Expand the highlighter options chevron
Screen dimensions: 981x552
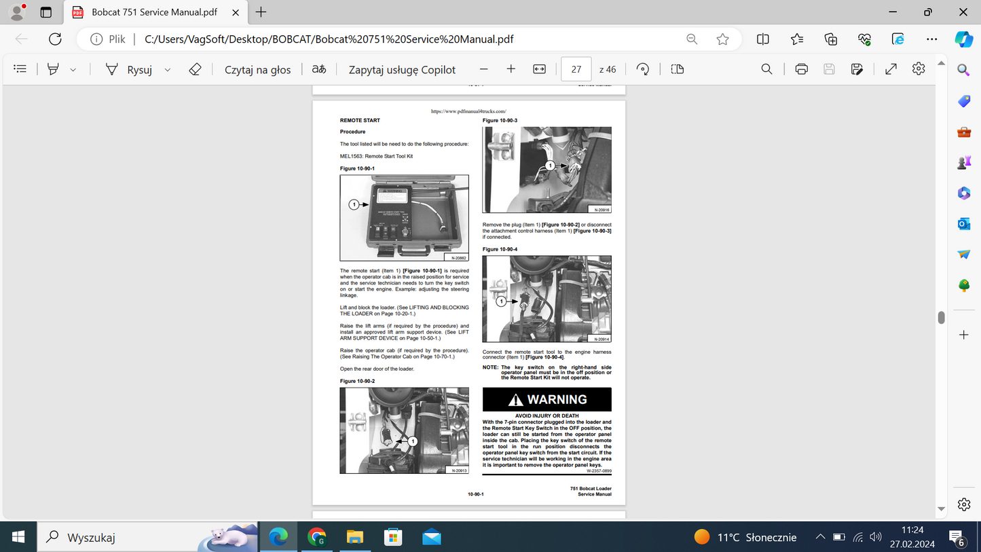click(73, 69)
